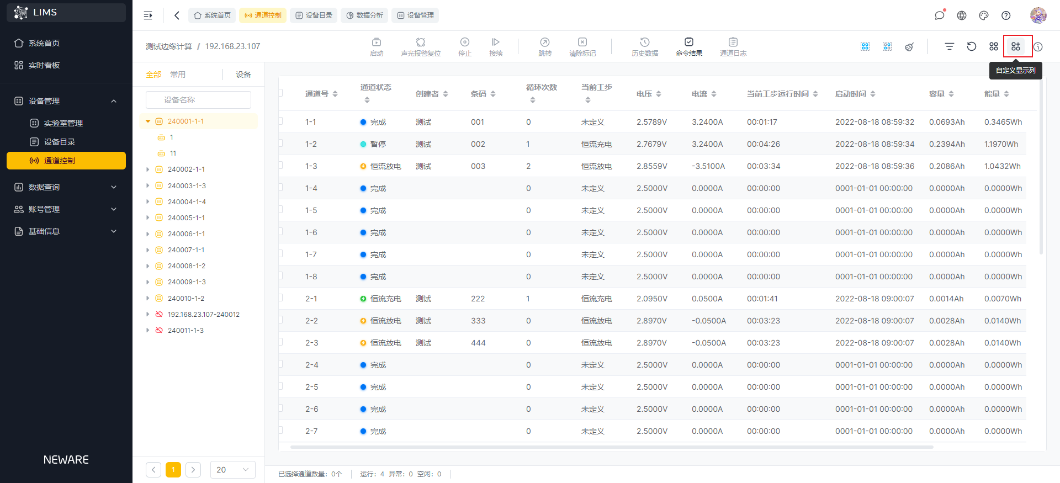This screenshot has height=483, width=1060.
Task: Go to page 1 in pagination
Action: 173,470
